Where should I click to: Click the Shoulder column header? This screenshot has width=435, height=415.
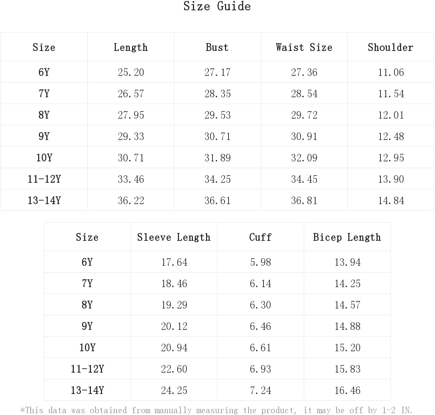(390, 47)
